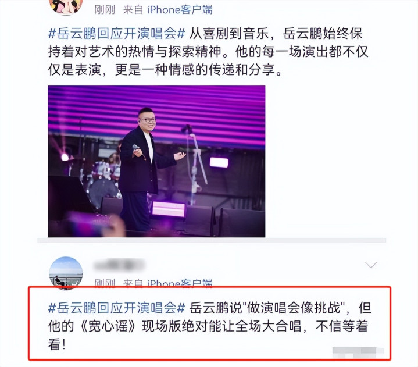Select the post text mentioning 《宽心谣》现场版

coord(209,326)
